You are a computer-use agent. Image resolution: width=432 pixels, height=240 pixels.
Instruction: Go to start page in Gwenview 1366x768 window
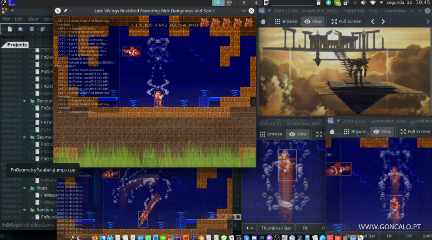tap(332, 132)
